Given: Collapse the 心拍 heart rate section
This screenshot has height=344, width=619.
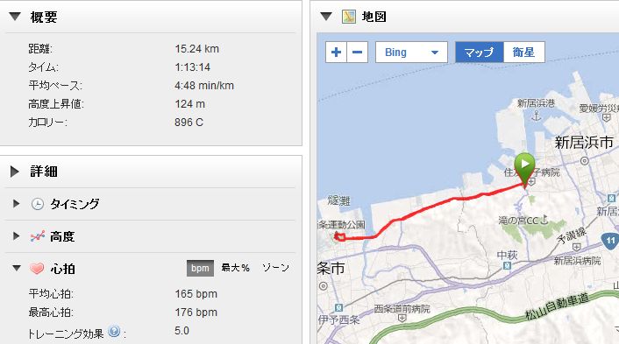Looking at the screenshot, I should [16, 269].
